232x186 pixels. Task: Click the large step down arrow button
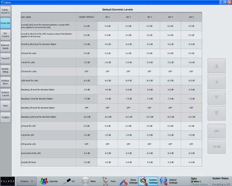coord(217,113)
